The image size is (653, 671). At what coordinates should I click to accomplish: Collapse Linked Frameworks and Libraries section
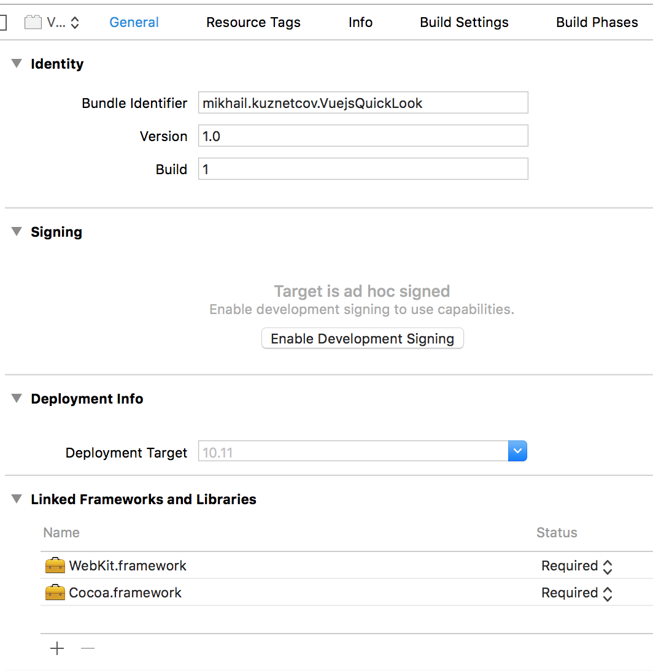pyautogui.click(x=17, y=499)
